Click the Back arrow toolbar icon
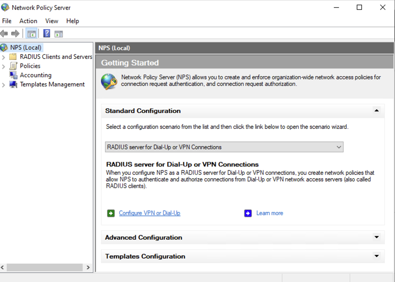The height and width of the screenshot is (282, 395). click(5, 34)
